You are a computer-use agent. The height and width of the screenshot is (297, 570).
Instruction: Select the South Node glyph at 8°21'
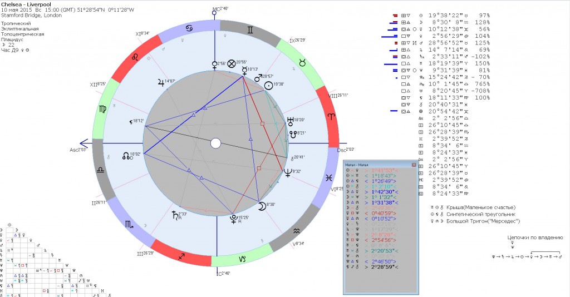coord(293,135)
